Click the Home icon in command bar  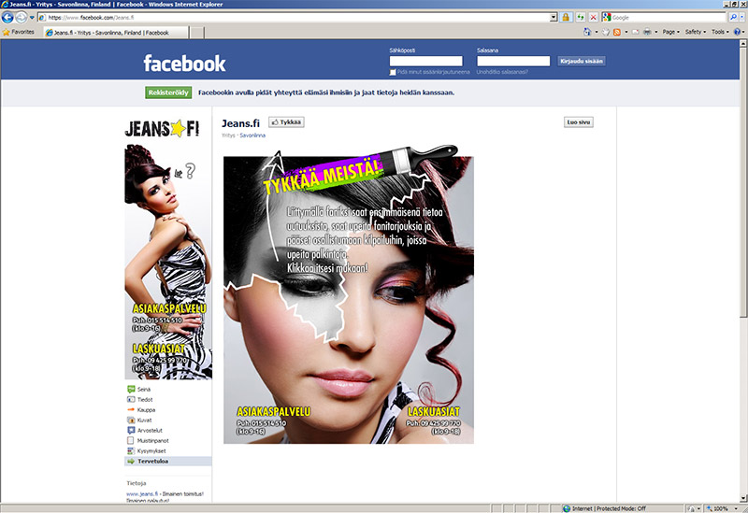(587, 32)
